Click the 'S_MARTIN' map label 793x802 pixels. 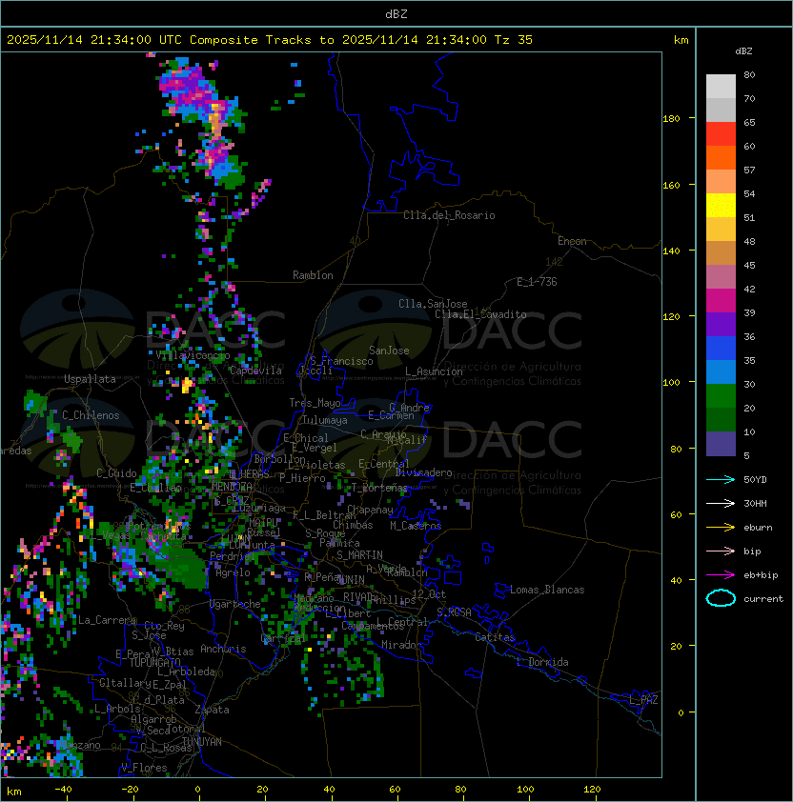pyautogui.click(x=360, y=555)
